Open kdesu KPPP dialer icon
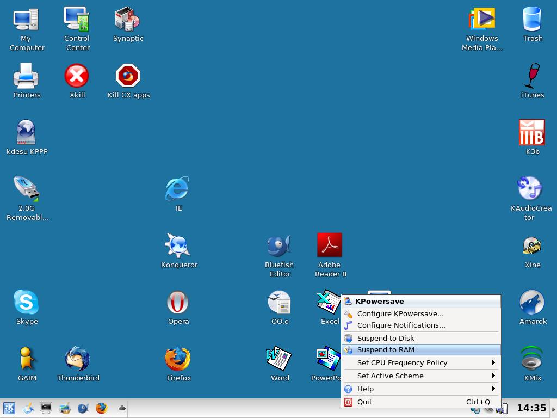The image size is (557, 418). coord(26,132)
